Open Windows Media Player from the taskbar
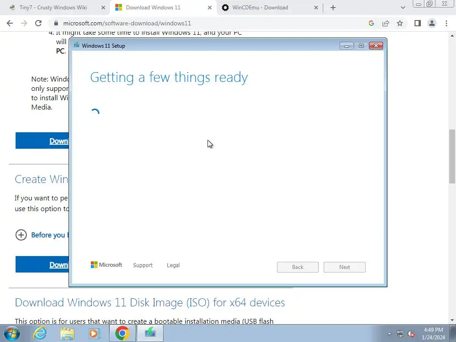The width and height of the screenshot is (456, 342). tap(94, 333)
